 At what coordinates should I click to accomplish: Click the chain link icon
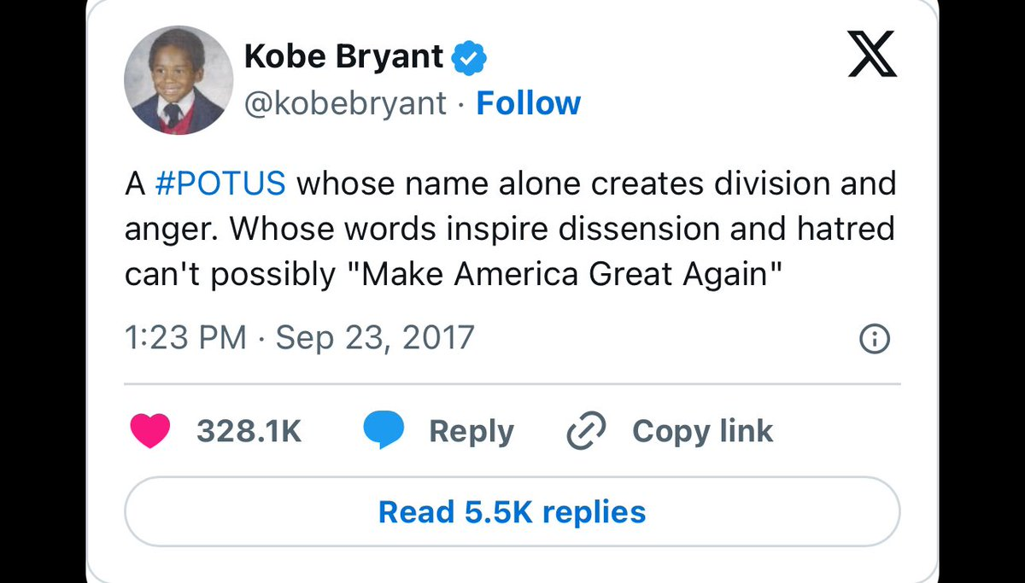587,431
